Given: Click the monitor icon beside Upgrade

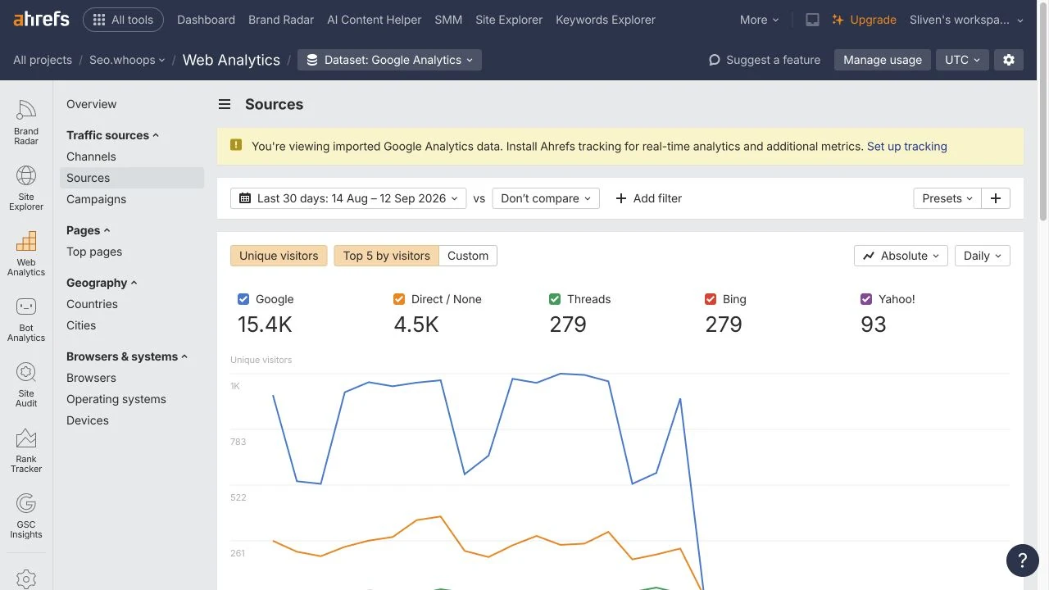Looking at the screenshot, I should coord(812,20).
